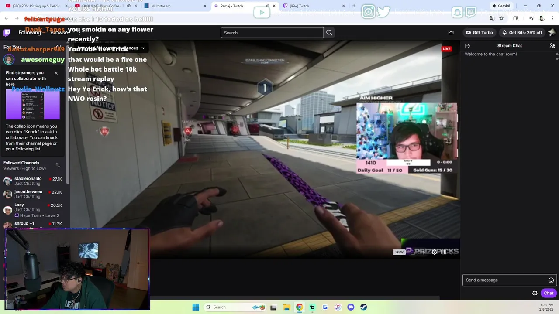Click the browser back arrow
This screenshot has height=314, width=559.
click(x=7, y=18)
